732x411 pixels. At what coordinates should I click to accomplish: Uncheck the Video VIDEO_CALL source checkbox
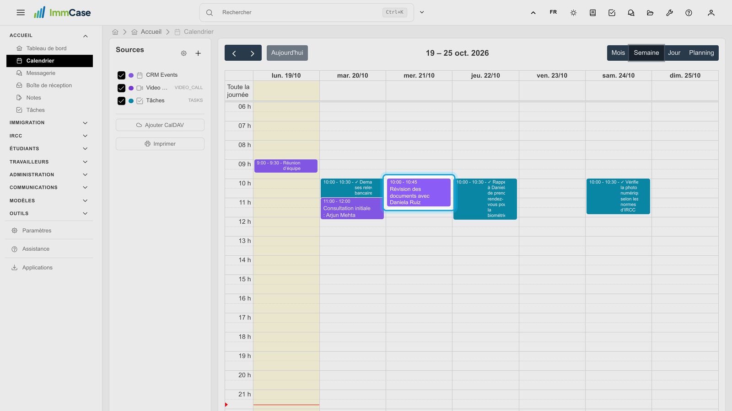click(121, 88)
